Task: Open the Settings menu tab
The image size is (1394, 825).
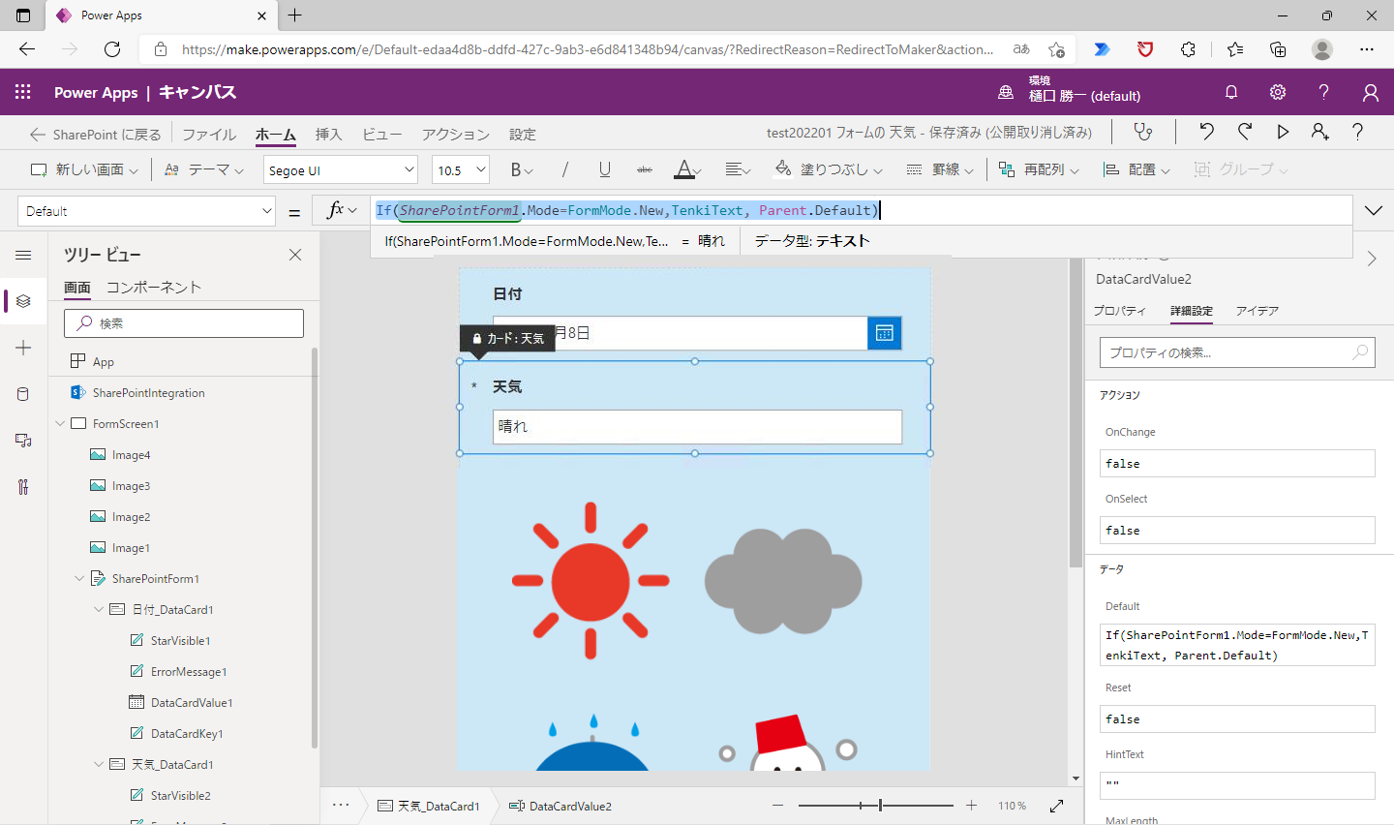Action: point(522,134)
